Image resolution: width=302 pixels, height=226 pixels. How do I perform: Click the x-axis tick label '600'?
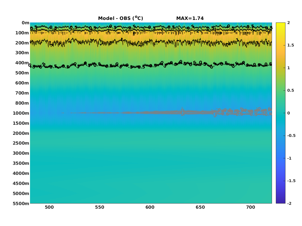tap(150, 207)
